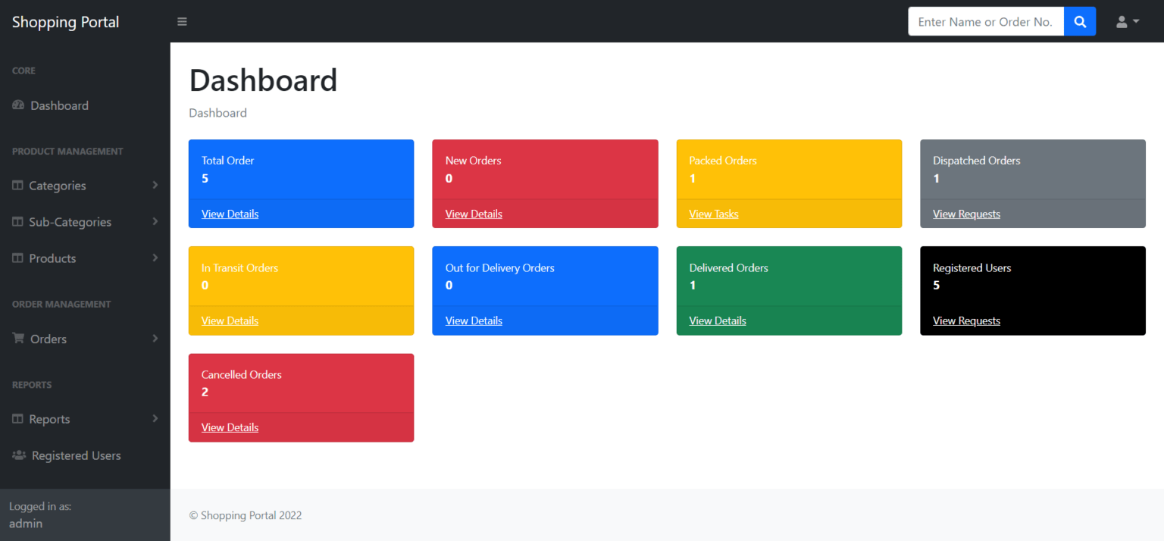Click the Sub-Categories table icon

17,222
